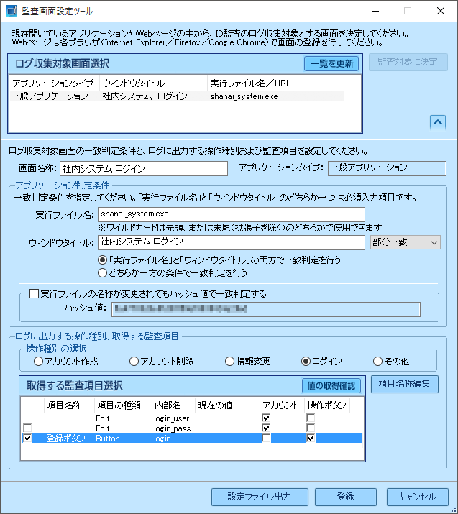Image resolution: width=458 pixels, height=514 pixels.
Task: Click the 画面名称 input field
Action: tap(144, 168)
